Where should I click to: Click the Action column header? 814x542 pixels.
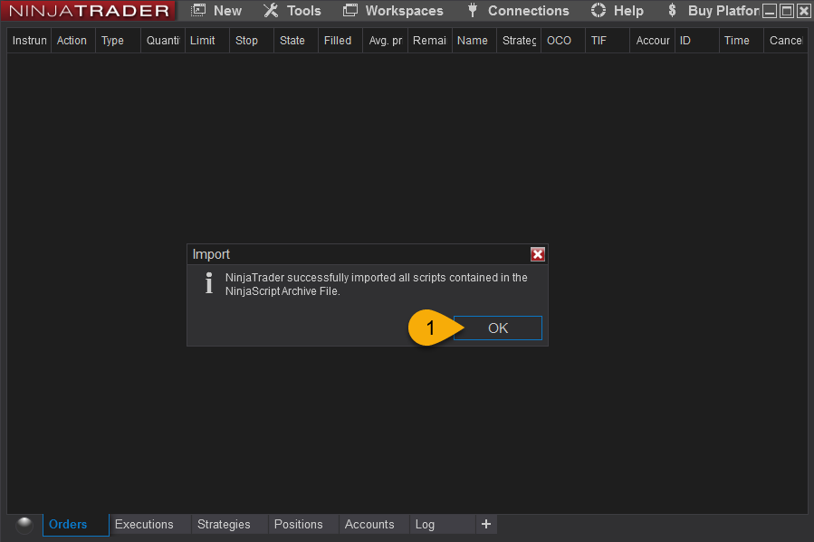[x=72, y=41]
